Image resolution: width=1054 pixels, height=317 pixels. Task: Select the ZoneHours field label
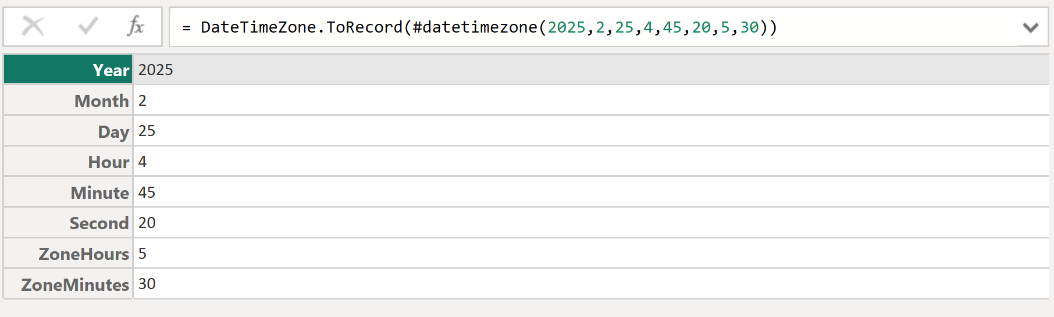[84, 254]
